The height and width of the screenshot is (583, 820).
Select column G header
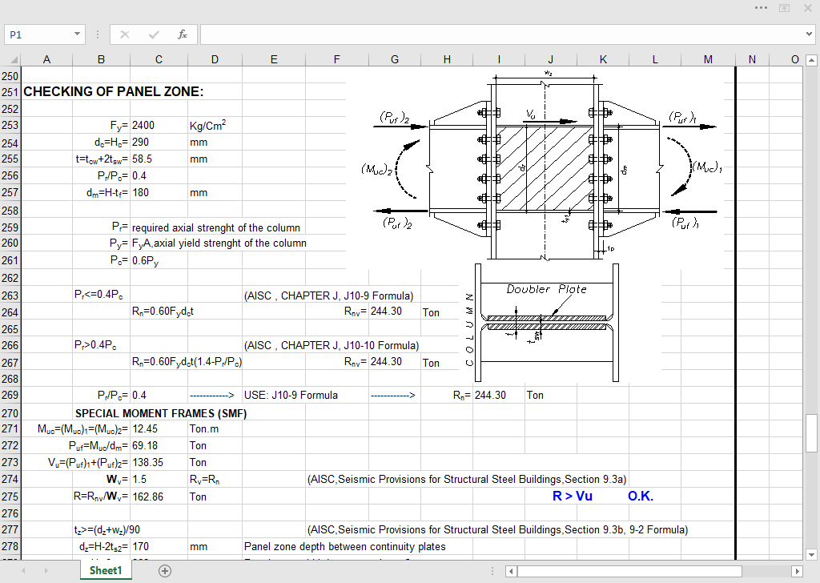[394, 59]
